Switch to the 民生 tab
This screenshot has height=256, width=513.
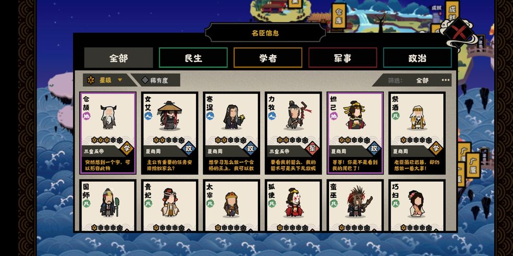click(193, 58)
